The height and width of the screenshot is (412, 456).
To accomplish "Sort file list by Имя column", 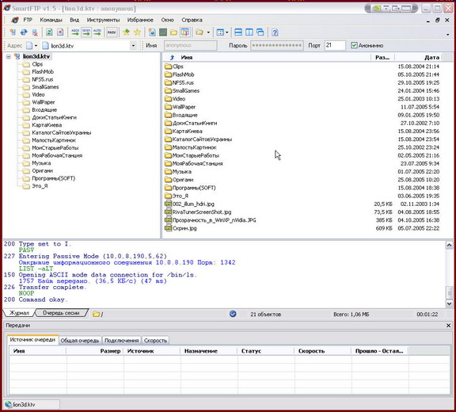I will pos(187,57).
